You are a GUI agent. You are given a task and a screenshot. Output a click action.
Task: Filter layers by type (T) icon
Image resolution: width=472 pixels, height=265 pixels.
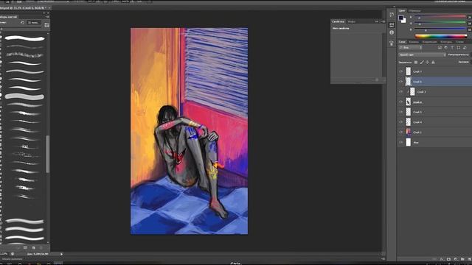[x=452, y=48]
